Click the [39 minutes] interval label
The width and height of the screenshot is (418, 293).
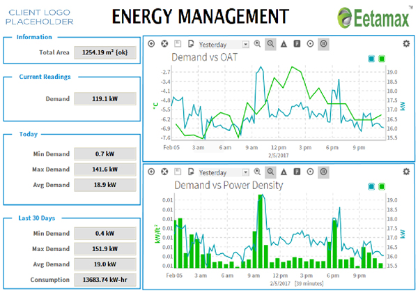coord(309,283)
